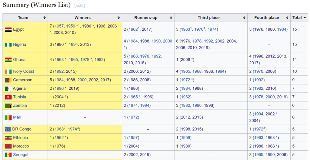Image resolution: width=310 pixels, height=160 pixels.
Task: Click the Ethiopia flag icon
Action: tap(8, 138)
